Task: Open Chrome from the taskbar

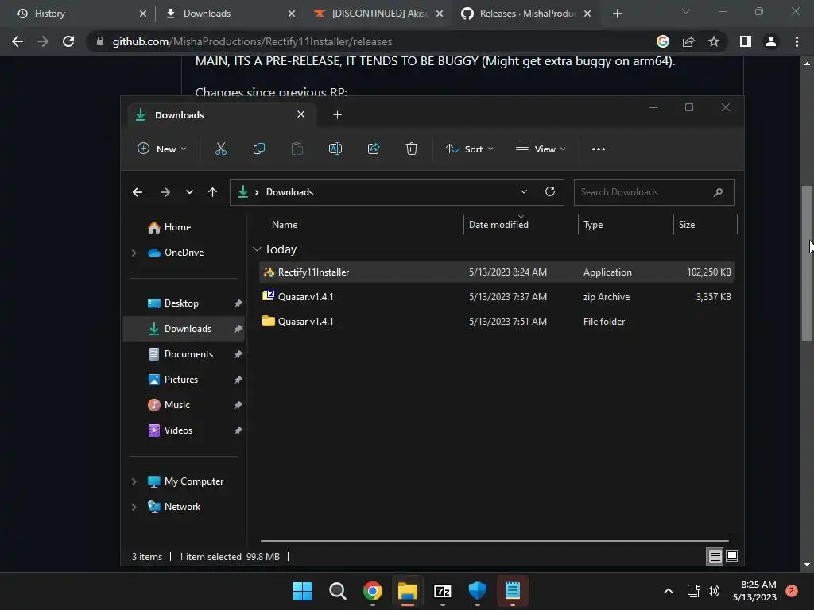Action: click(372, 591)
